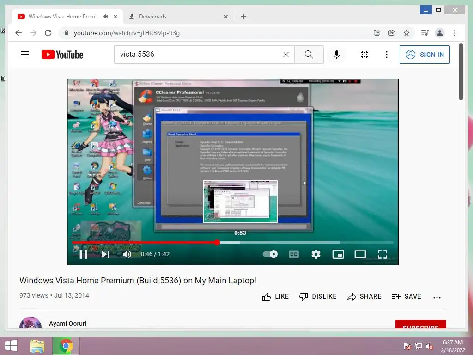Image resolution: width=473 pixels, height=355 pixels.
Task: Close the Windows Vista Home Premium tab
Action: [x=115, y=17]
